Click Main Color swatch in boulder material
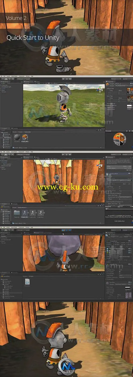 coord(128,287)
